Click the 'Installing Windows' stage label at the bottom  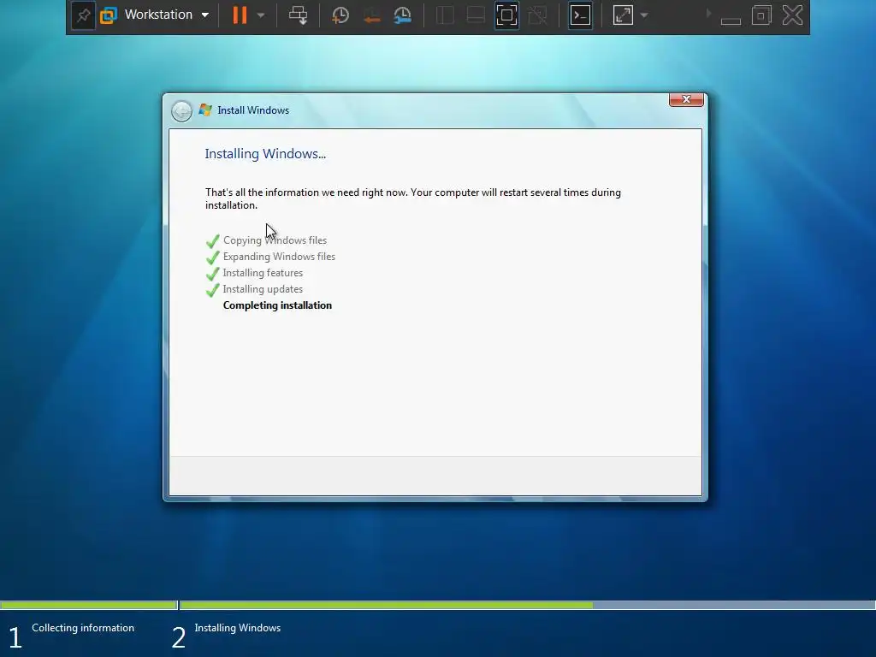[238, 627]
